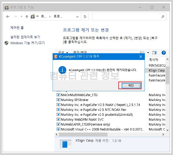Open Windows 기능 켜기/끄기 link
The height and width of the screenshot is (155, 173).
tap(28, 43)
